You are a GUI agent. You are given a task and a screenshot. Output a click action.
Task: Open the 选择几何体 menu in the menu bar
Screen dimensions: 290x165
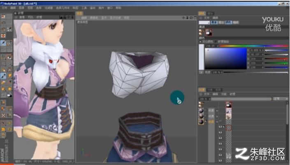pyautogui.click(x=63, y=8)
